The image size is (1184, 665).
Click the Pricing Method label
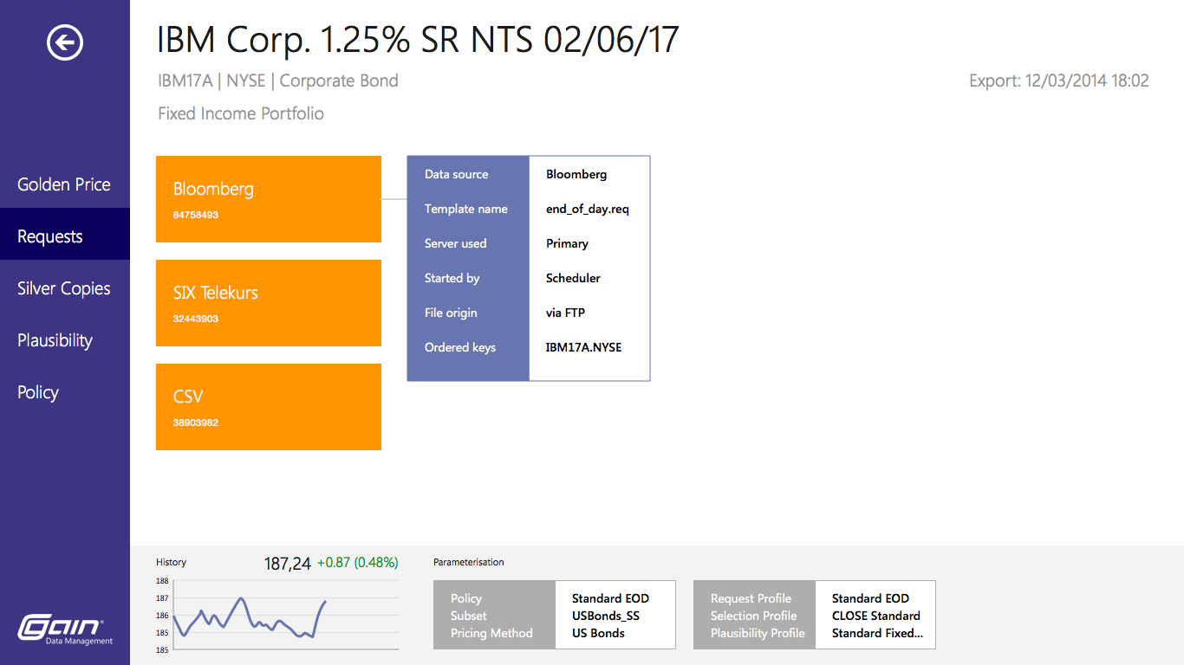click(x=491, y=633)
